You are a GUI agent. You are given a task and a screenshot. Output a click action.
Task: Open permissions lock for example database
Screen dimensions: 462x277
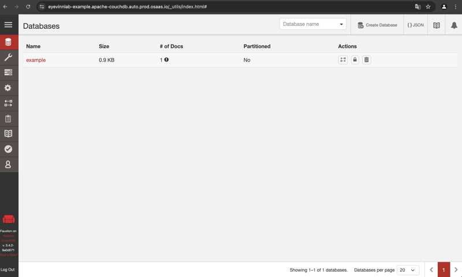(x=355, y=60)
